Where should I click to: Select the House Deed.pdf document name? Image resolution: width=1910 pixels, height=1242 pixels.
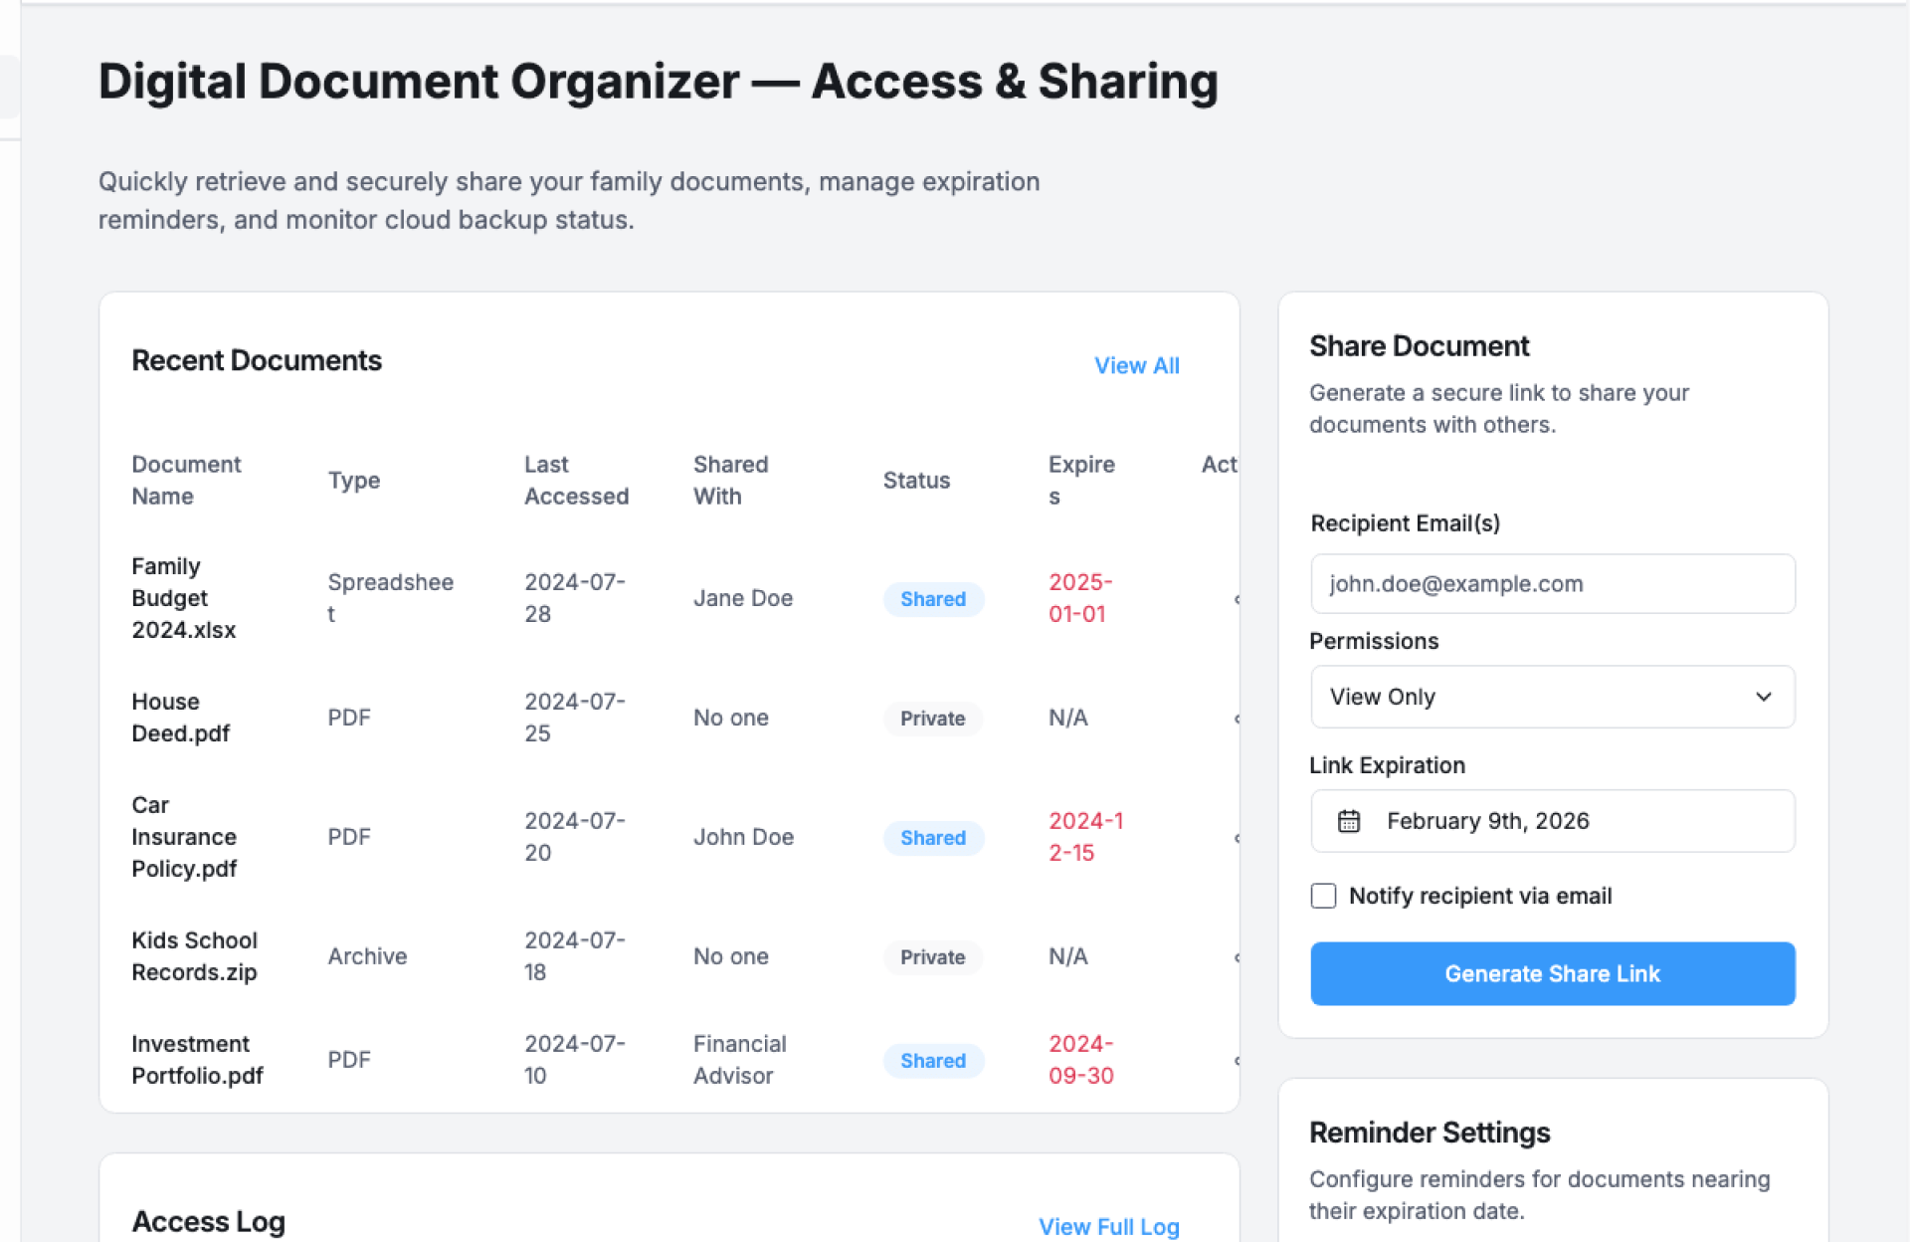coord(180,718)
